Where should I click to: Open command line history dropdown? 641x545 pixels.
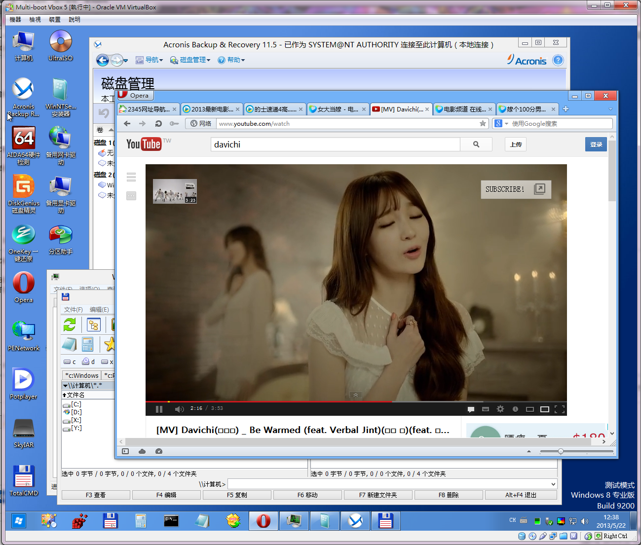click(553, 484)
